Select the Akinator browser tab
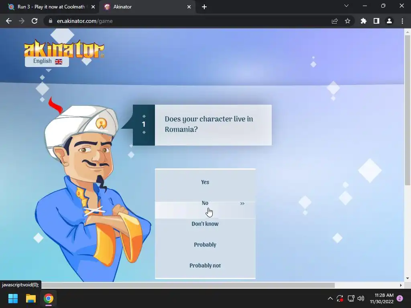The width and height of the screenshot is (411, 308). [x=147, y=7]
